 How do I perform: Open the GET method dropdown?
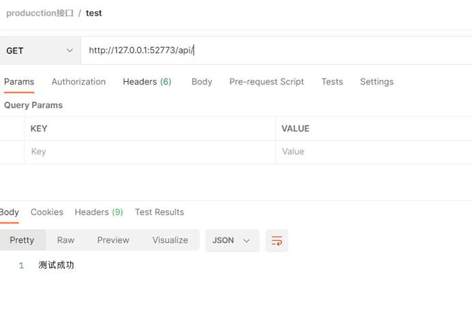40,50
